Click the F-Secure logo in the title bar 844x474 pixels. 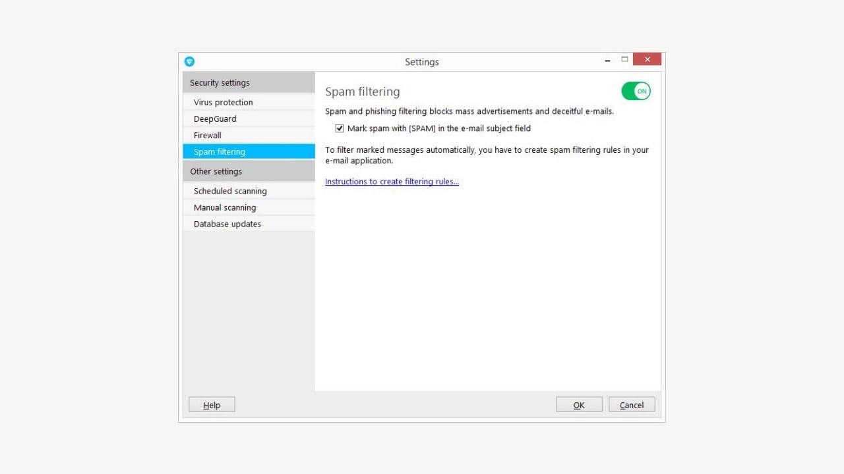[189, 61]
